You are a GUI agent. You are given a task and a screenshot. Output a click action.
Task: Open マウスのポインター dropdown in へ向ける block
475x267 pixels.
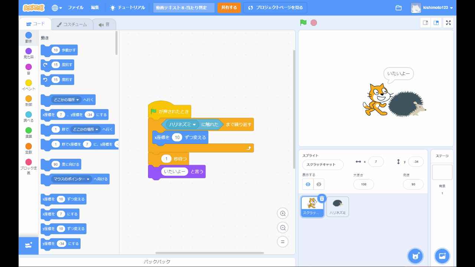coord(72,179)
